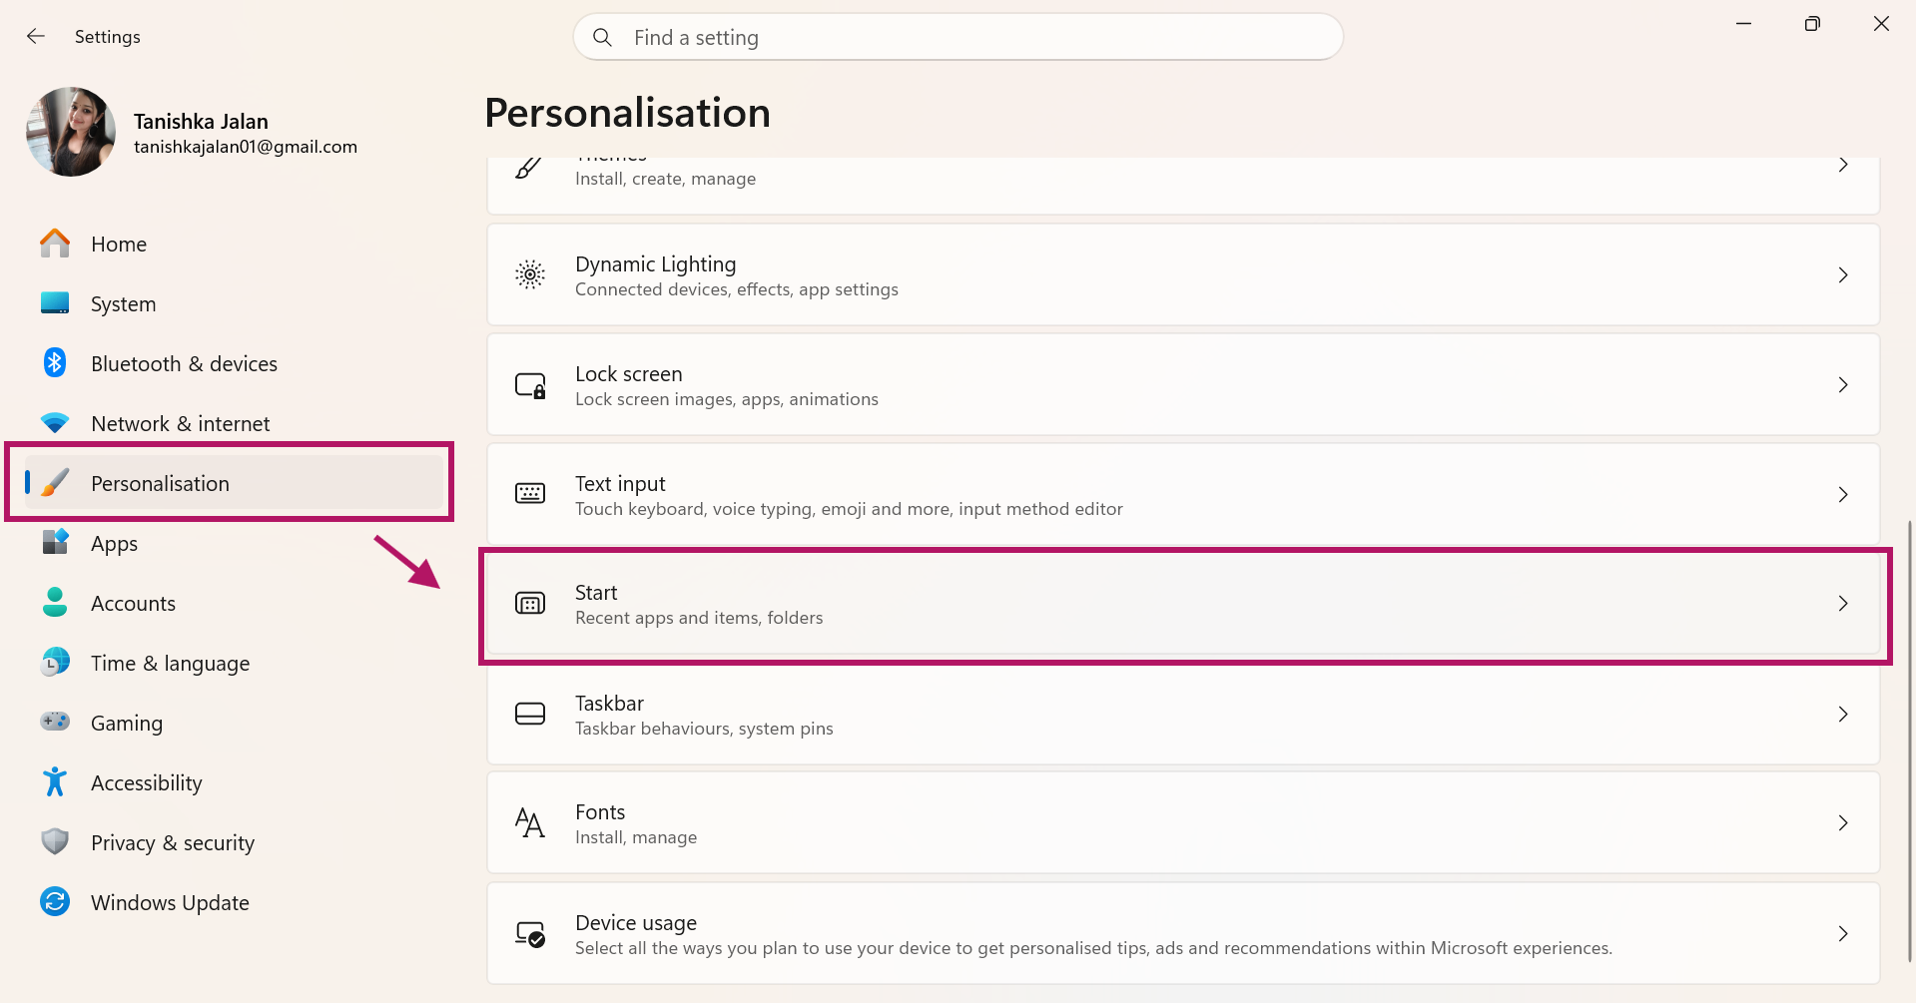Go to Gaming settings
Image resolution: width=1916 pixels, height=1003 pixels.
click(x=234, y=723)
